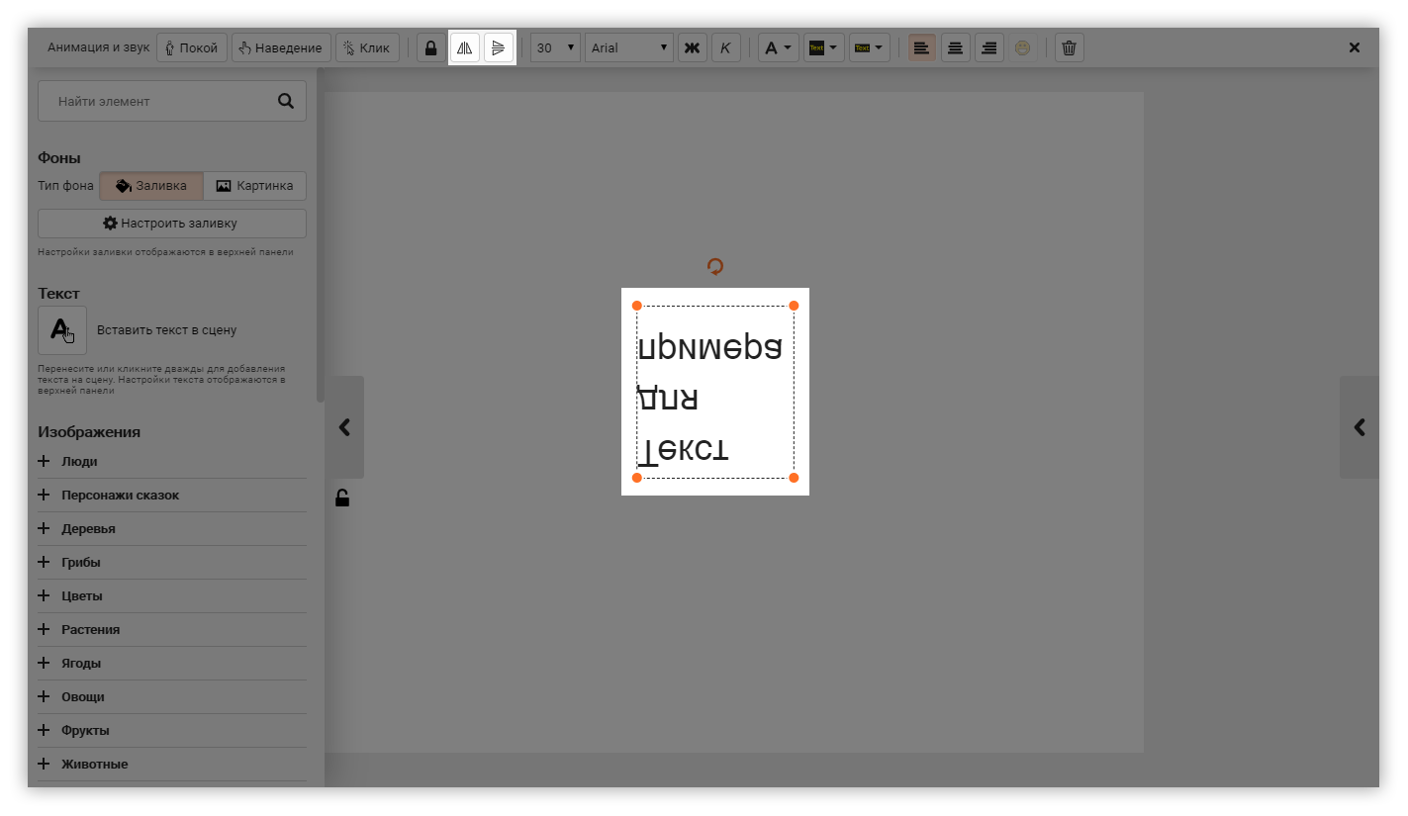Click the insert text 'A' icon
This screenshot has height=816, width=1408.
(x=62, y=330)
